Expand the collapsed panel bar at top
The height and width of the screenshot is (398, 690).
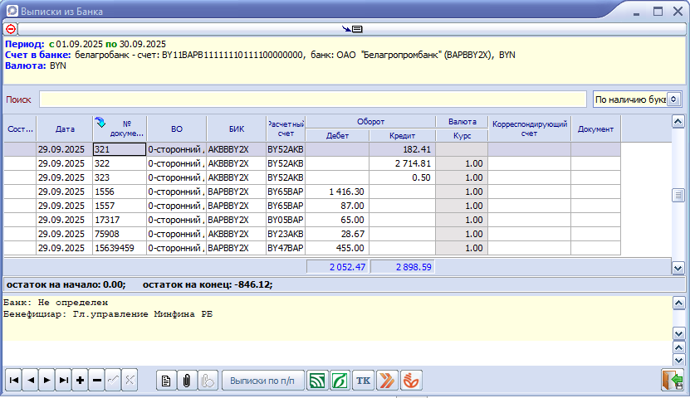point(353,28)
